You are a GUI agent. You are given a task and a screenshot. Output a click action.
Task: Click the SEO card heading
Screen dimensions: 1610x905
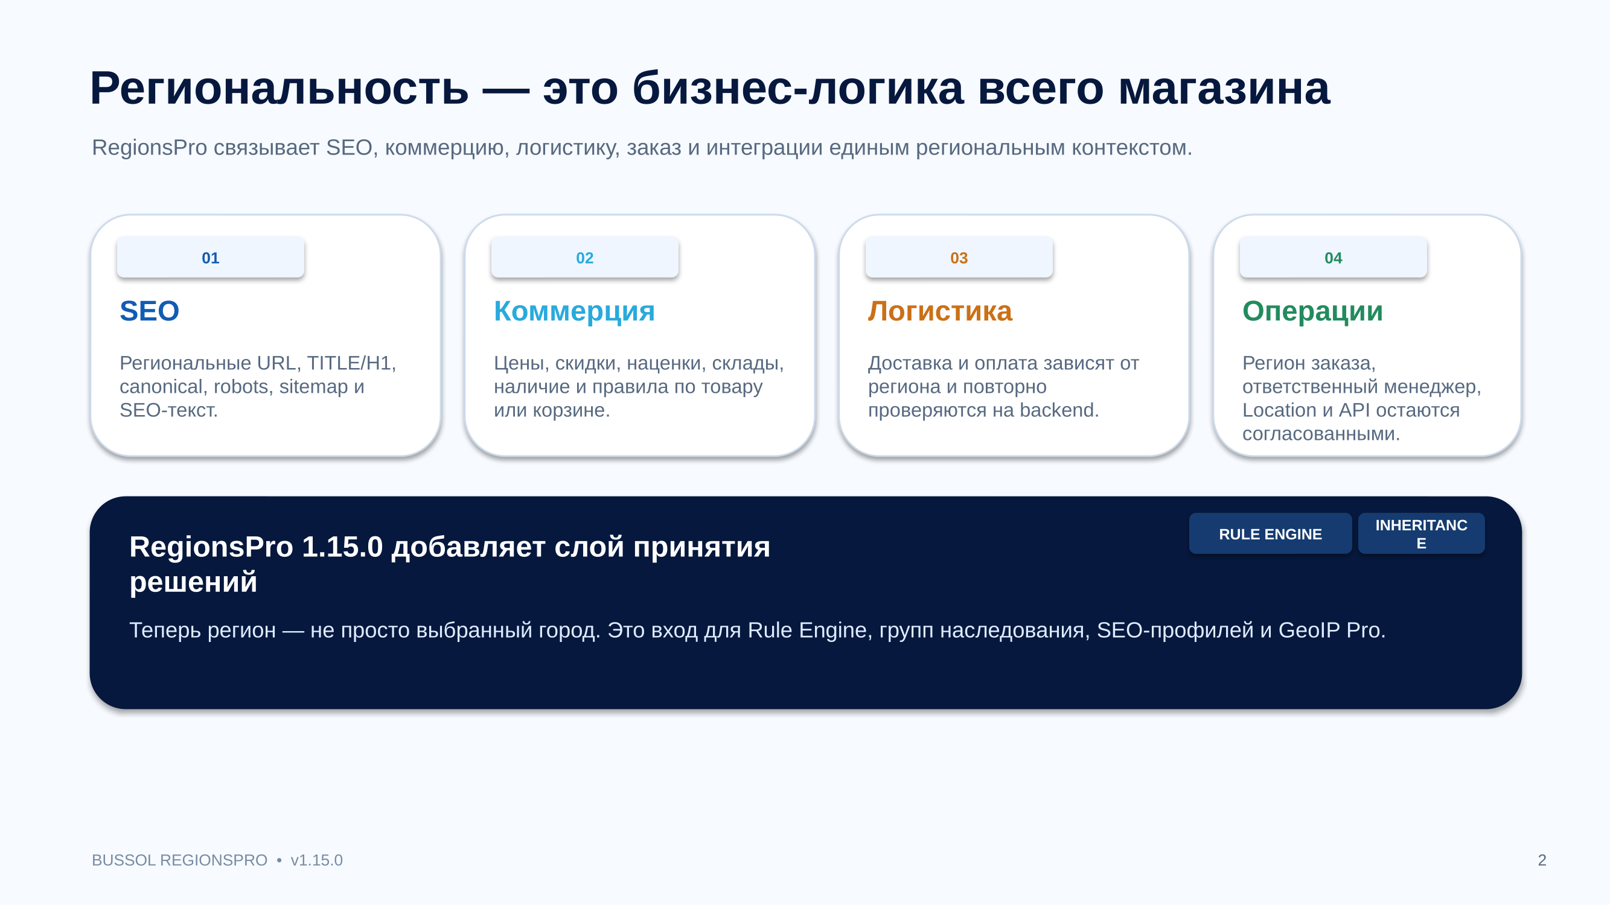click(149, 311)
